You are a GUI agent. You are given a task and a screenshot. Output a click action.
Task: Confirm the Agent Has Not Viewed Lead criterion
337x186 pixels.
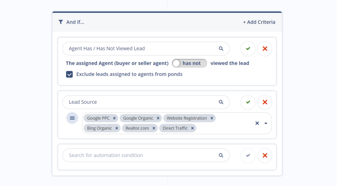[248, 49]
